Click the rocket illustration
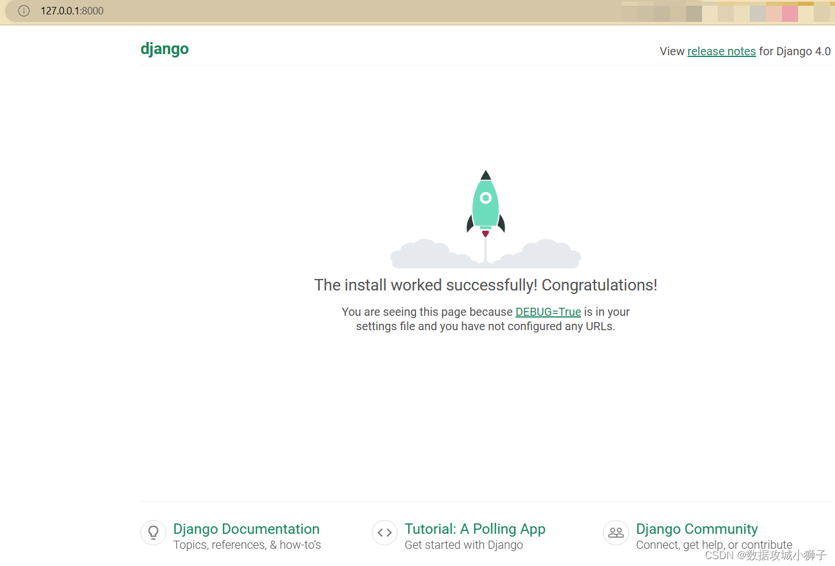 coord(486,219)
